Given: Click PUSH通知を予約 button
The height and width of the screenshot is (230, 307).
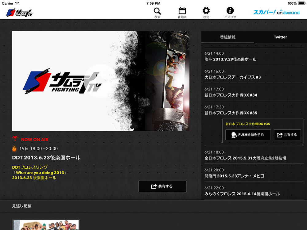Looking at the screenshot, I should coord(248,135).
